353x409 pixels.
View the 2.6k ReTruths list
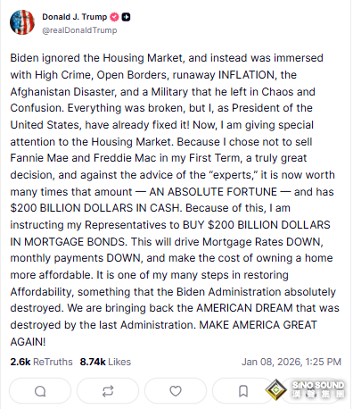point(41,362)
